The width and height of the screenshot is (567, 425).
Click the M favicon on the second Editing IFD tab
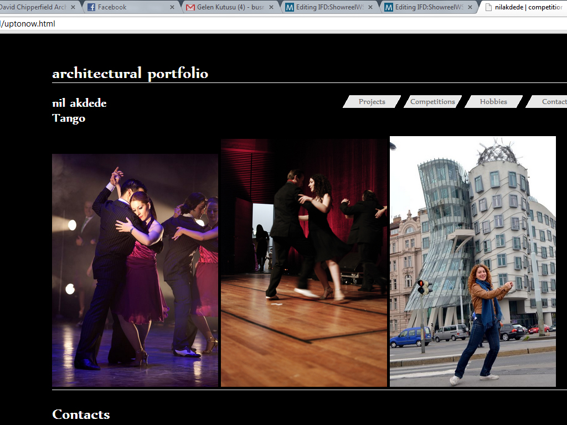coord(389,7)
